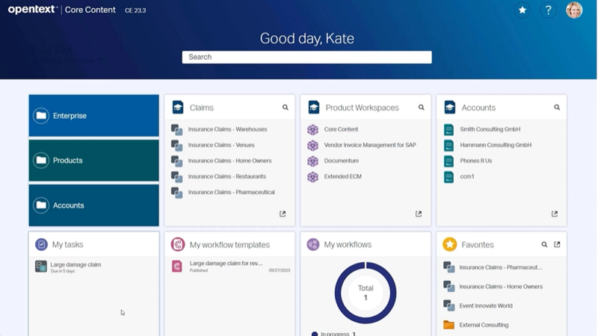Image resolution: width=598 pixels, height=336 pixels.
Task: Click the search icon in Claims widget
Action: click(286, 108)
